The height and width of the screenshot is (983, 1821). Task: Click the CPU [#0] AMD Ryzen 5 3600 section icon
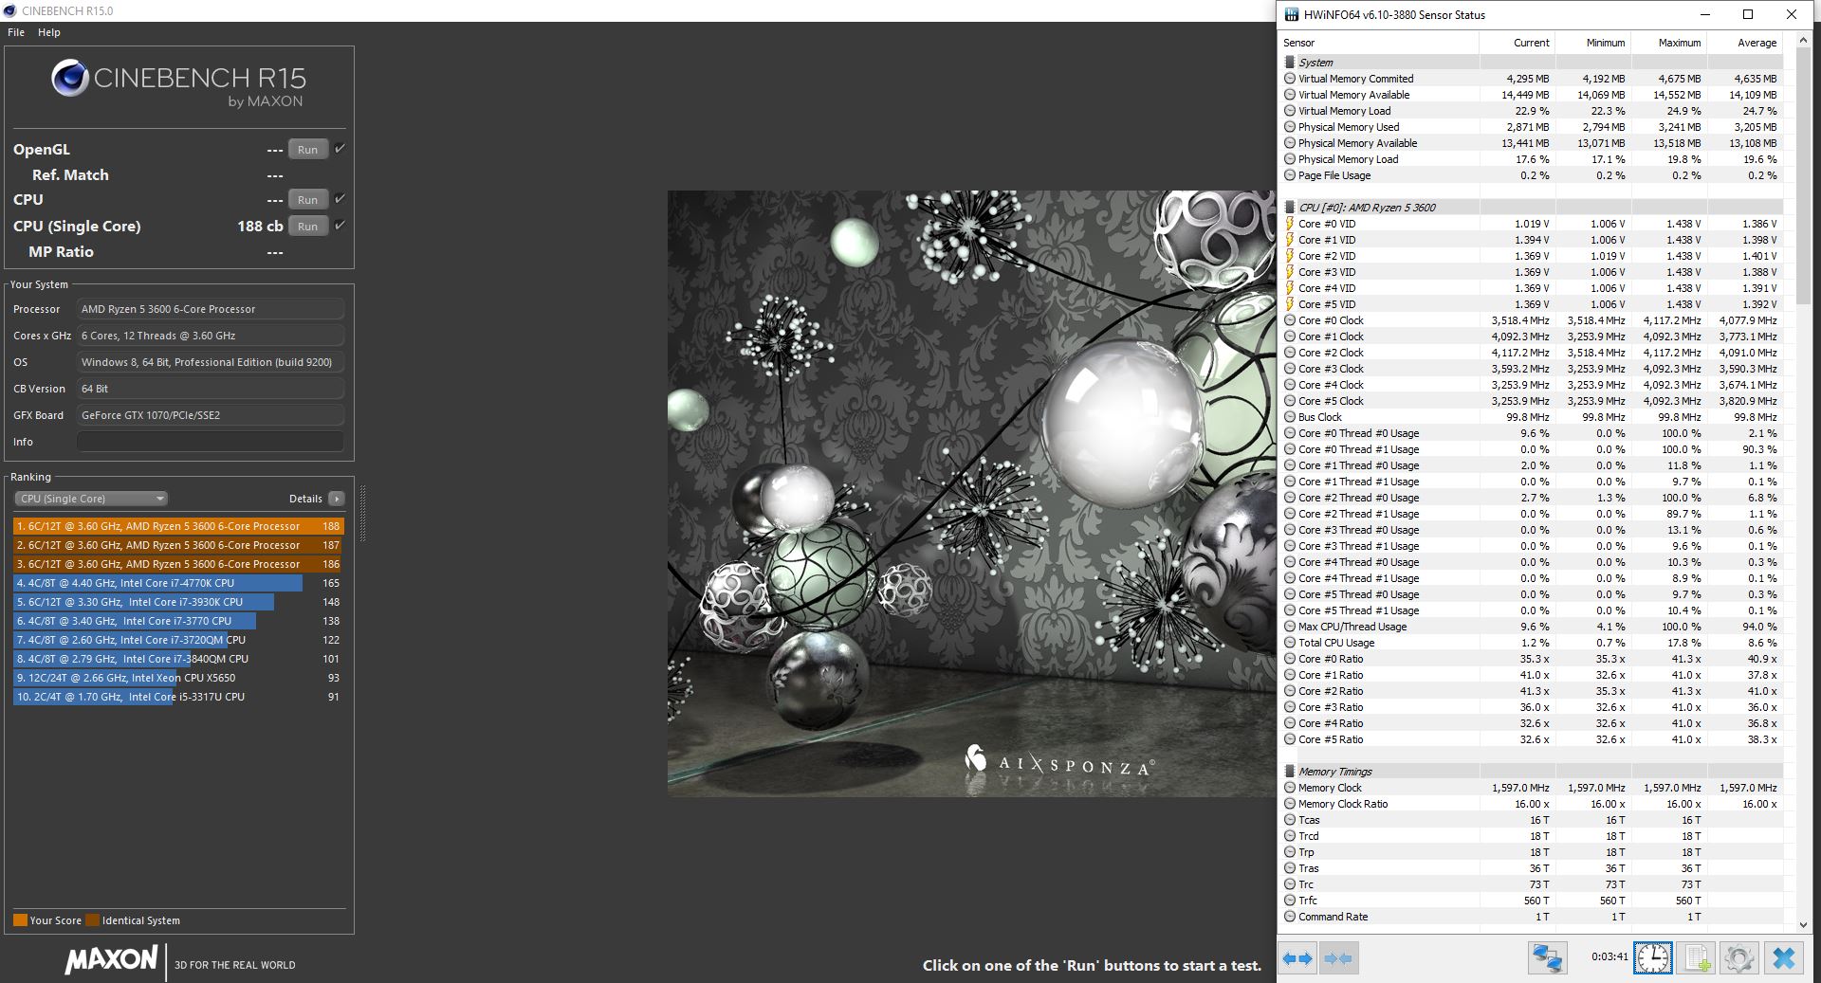1290,208
